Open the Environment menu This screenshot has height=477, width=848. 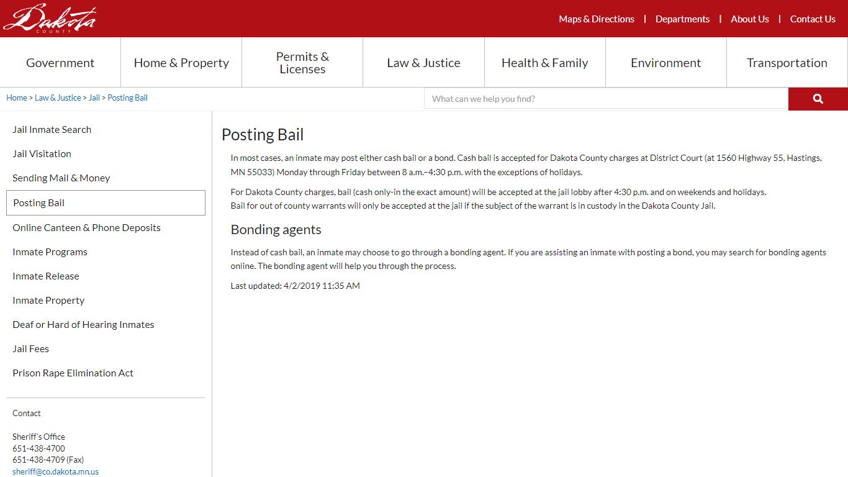(665, 63)
